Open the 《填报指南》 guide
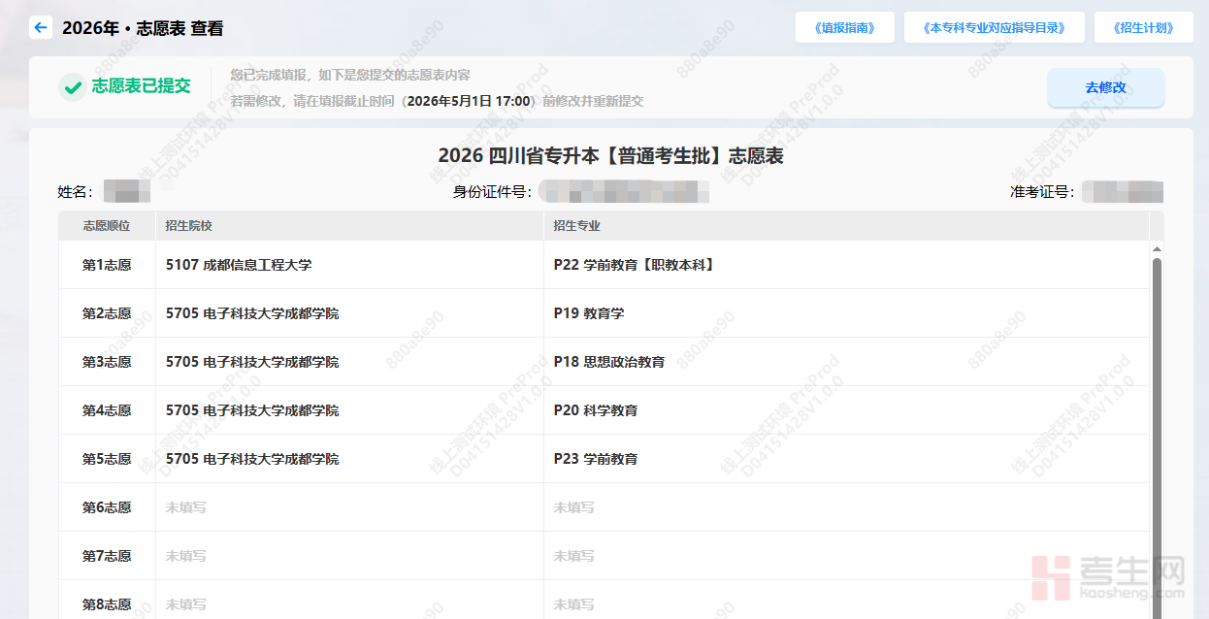 (841, 28)
